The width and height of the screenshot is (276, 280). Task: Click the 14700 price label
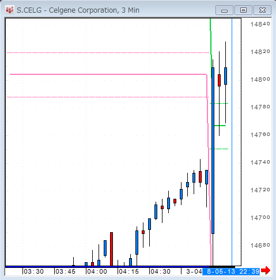click(x=260, y=218)
